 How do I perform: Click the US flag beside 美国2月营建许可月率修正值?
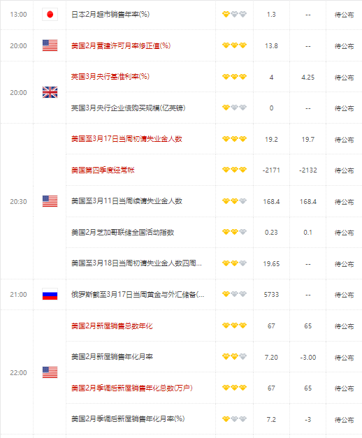click(x=50, y=45)
